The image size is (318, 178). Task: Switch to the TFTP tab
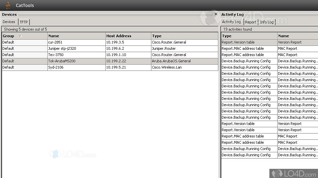(x=24, y=22)
